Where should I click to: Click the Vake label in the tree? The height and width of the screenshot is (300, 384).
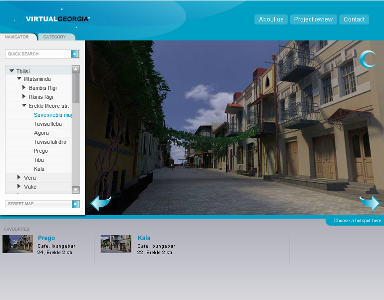[x=30, y=187]
